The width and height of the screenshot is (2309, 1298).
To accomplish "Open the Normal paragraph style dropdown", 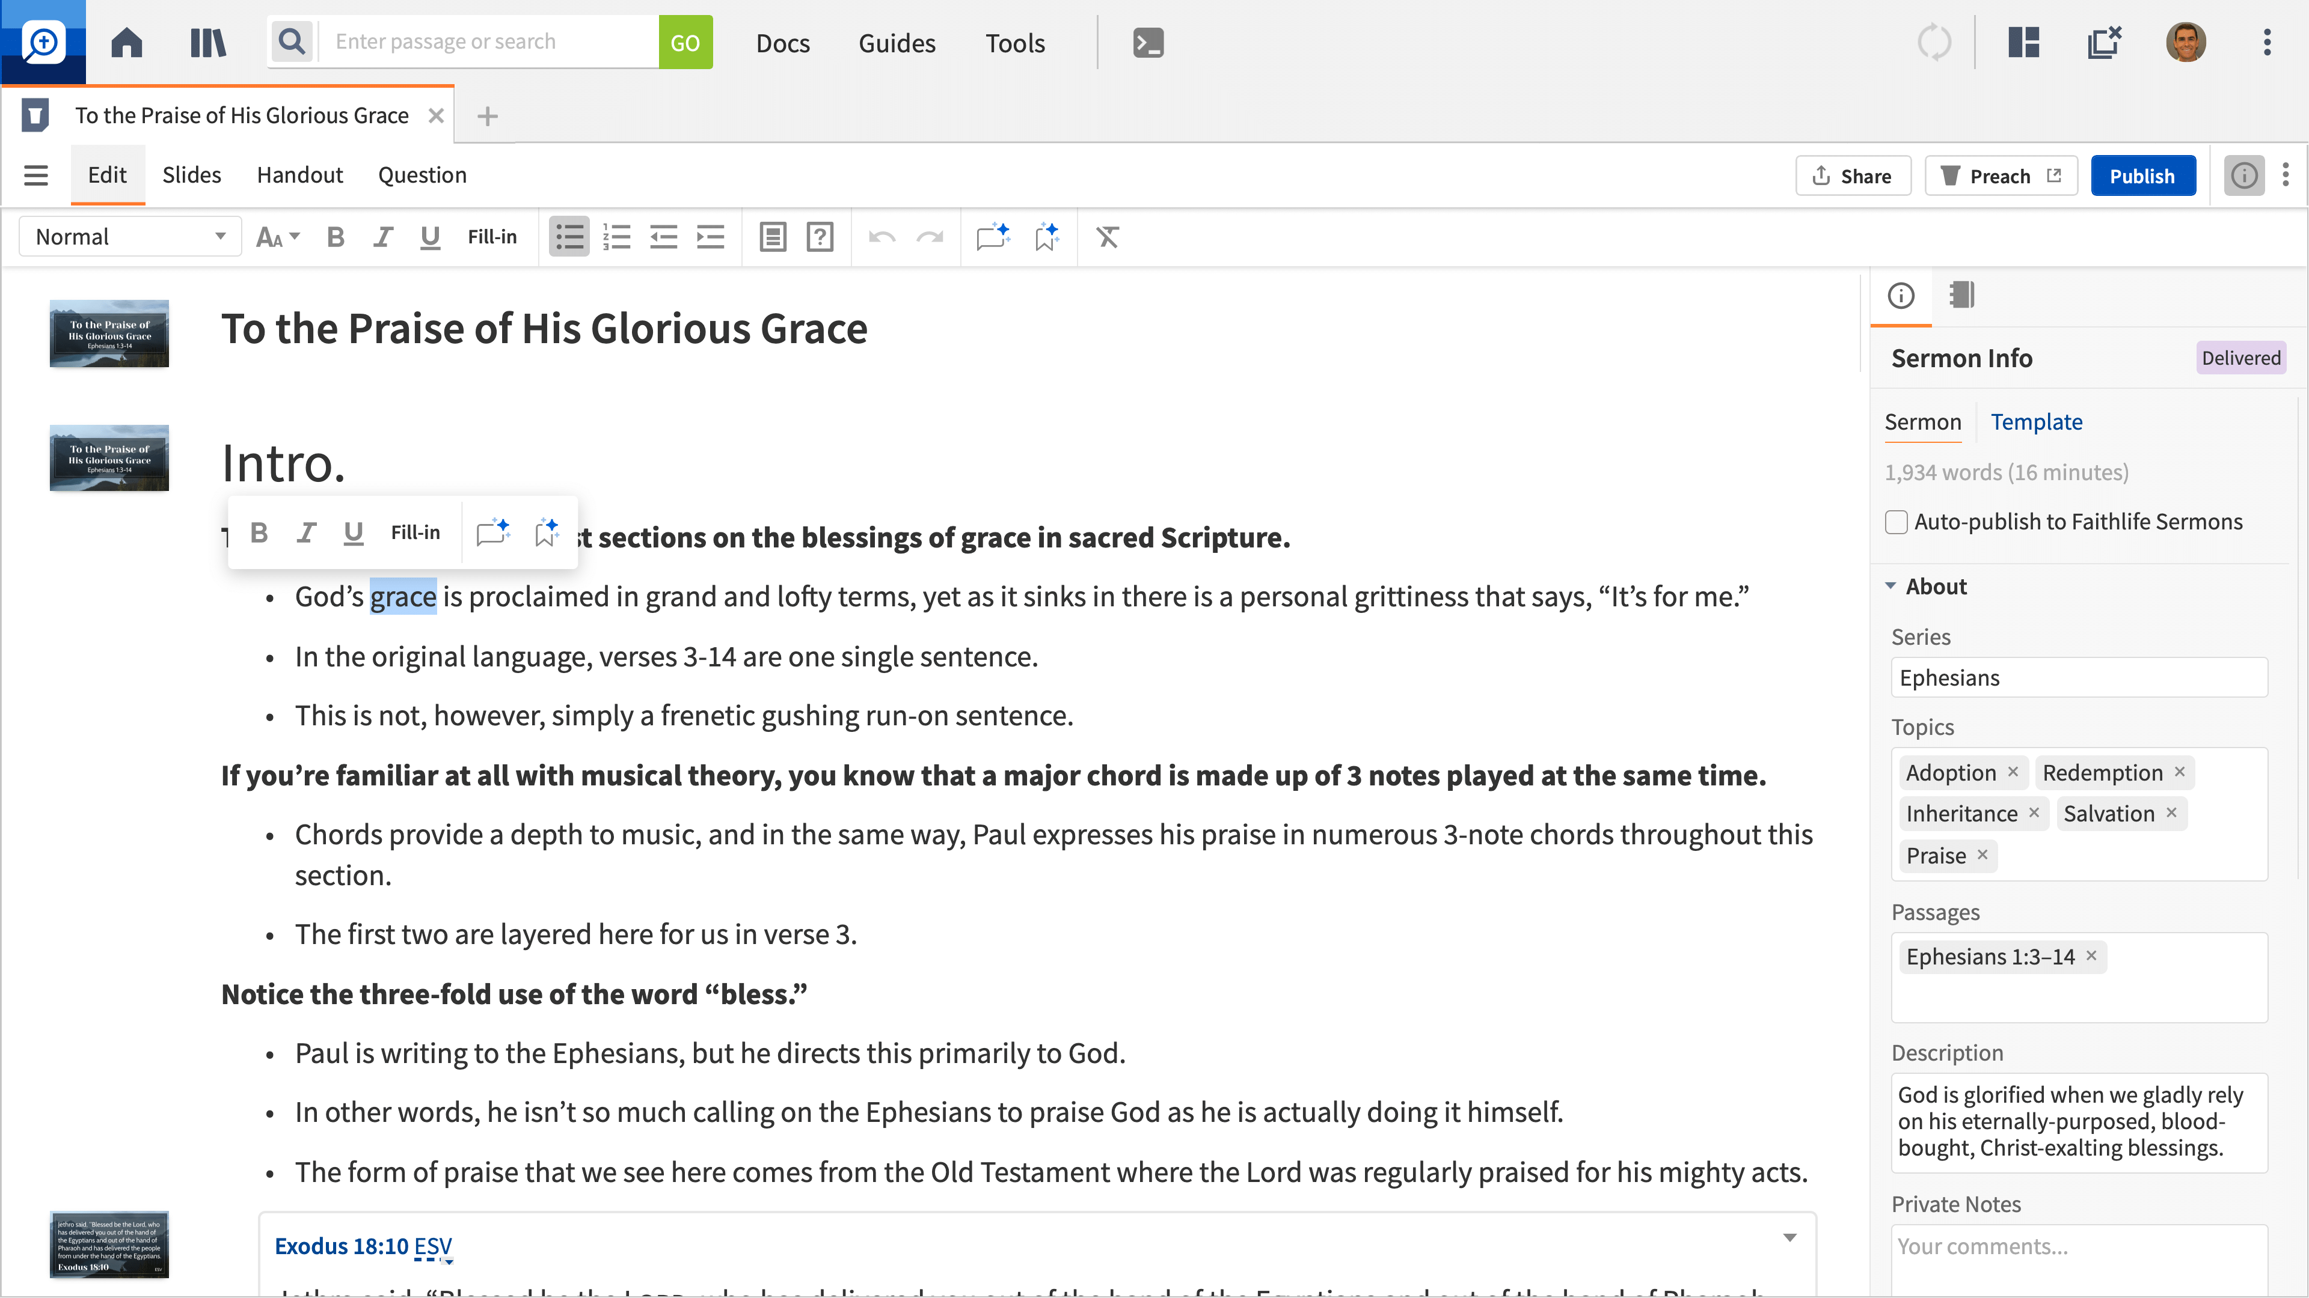I will click(x=131, y=237).
